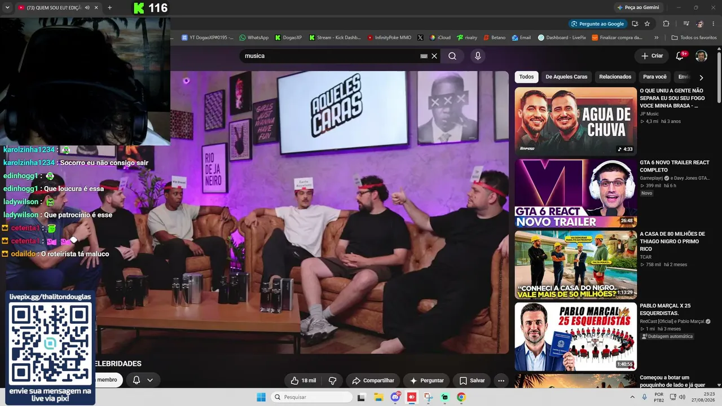Select the Todos filter chip
Image resolution: width=722 pixels, height=406 pixels.
point(526,77)
